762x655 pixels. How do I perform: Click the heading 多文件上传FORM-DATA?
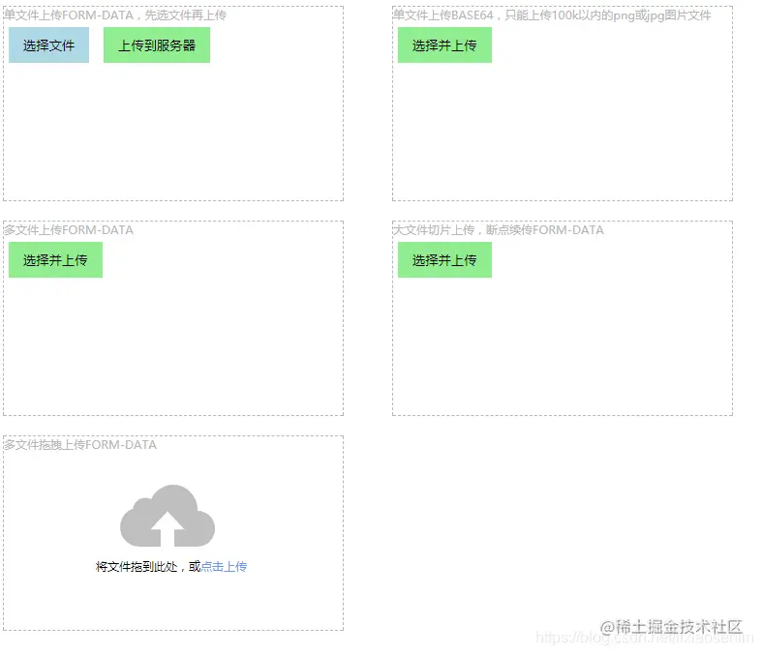pos(69,229)
